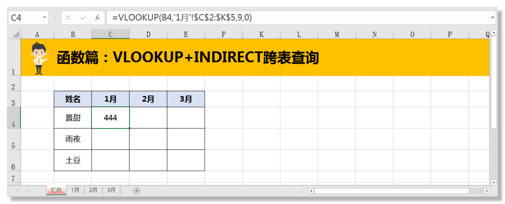This screenshot has width=505, height=204.
Task: Click the 3月 table header cell
Action: (x=186, y=99)
